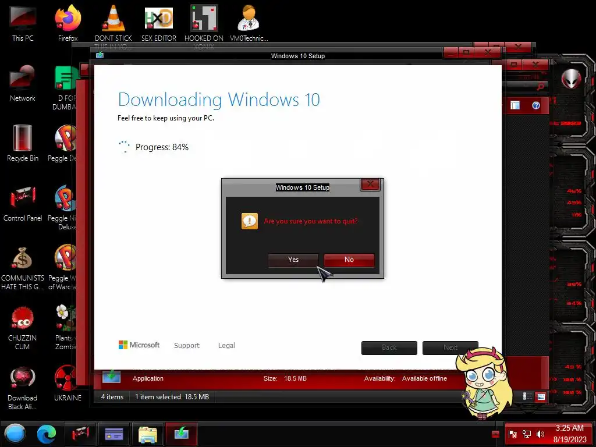Open Recycle Bin on the desktop
The width and height of the screenshot is (596, 447).
tap(23, 143)
